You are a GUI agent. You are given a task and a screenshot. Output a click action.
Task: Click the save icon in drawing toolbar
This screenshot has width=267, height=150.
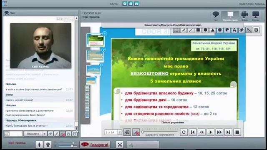(256, 30)
